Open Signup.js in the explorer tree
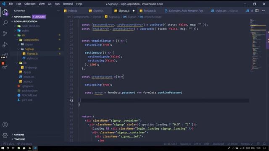269x151 pixels. [32, 54]
